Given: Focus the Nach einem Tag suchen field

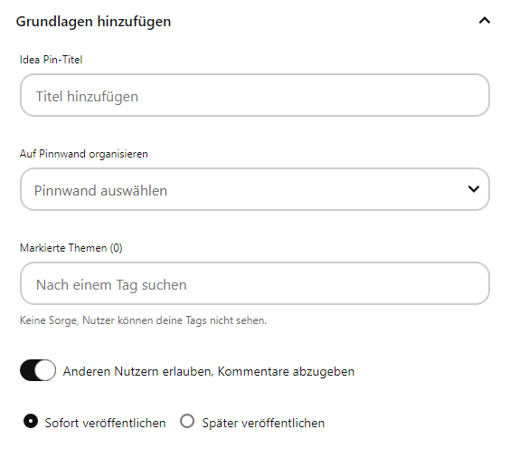Looking at the screenshot, I should (255, 283).
